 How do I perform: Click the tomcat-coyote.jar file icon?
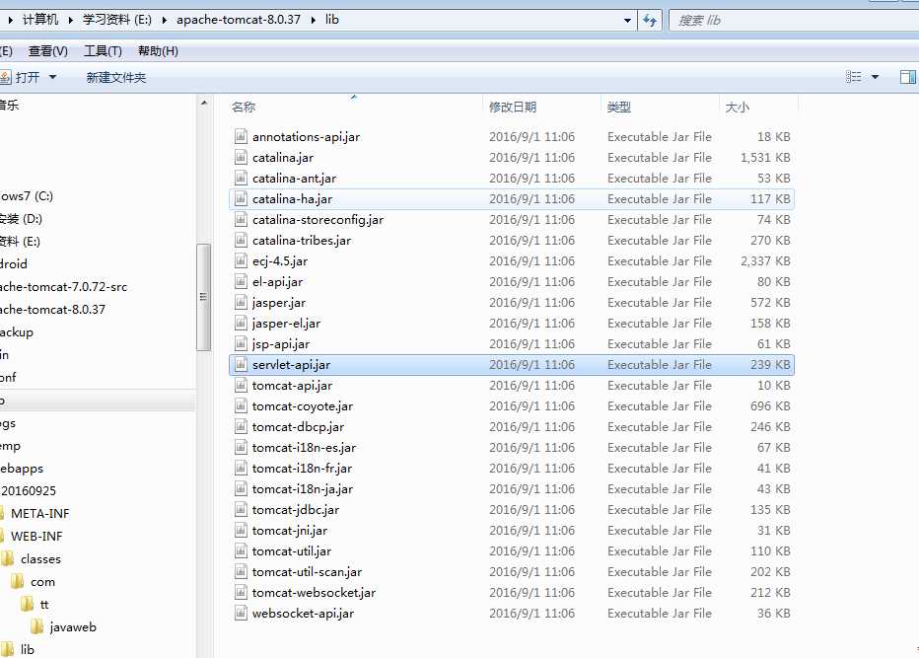click(x=241, y=405)
